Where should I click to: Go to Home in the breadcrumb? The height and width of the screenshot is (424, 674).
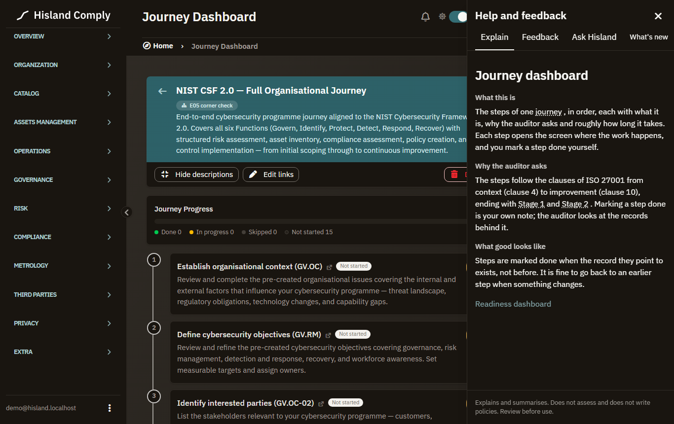click(x=158, y=46)
